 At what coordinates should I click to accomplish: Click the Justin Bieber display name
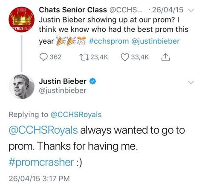click(x=63, y=81)
